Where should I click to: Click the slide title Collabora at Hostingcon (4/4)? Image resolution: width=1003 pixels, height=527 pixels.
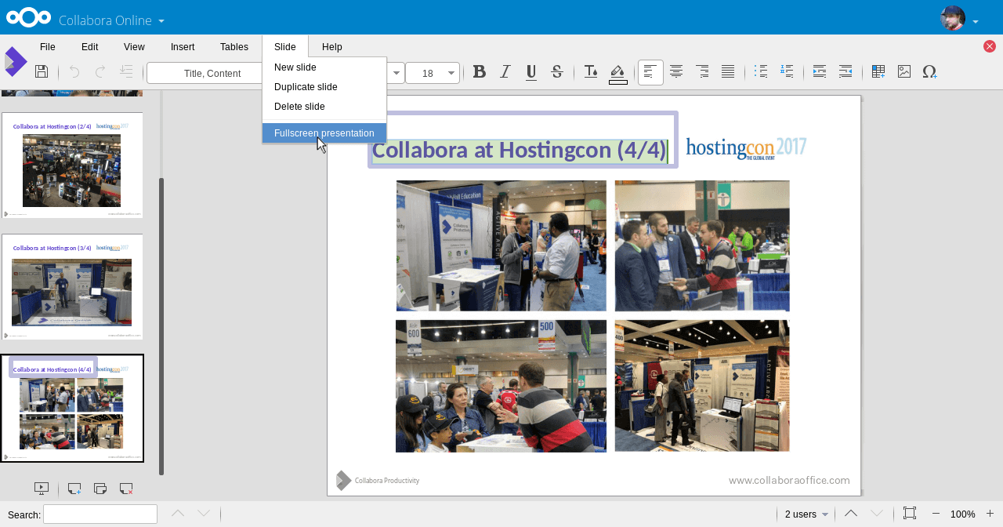click(x=520, y=150)
